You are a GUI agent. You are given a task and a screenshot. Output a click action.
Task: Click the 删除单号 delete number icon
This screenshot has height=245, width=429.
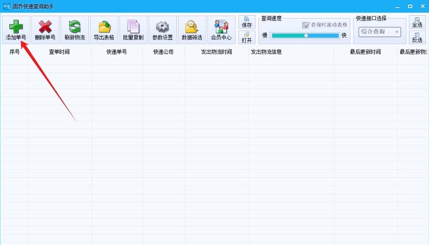click(x=45, y=30)
